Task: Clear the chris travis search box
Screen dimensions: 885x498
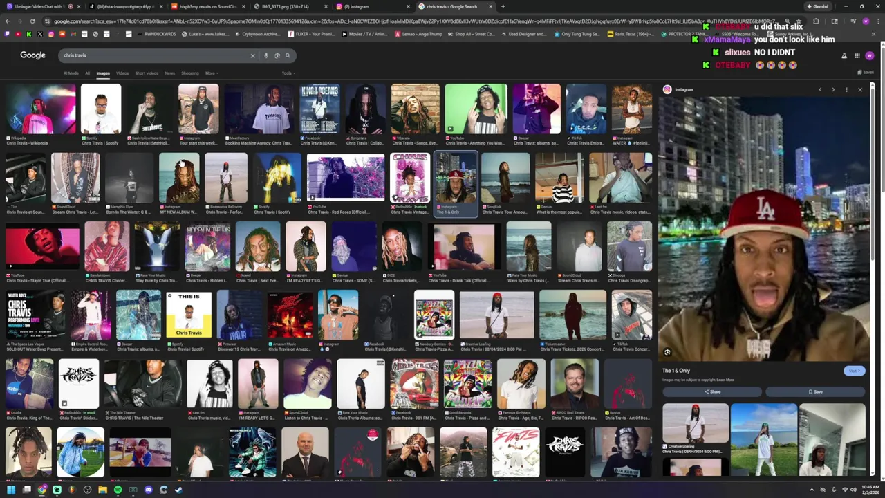Action: (252, 55)
